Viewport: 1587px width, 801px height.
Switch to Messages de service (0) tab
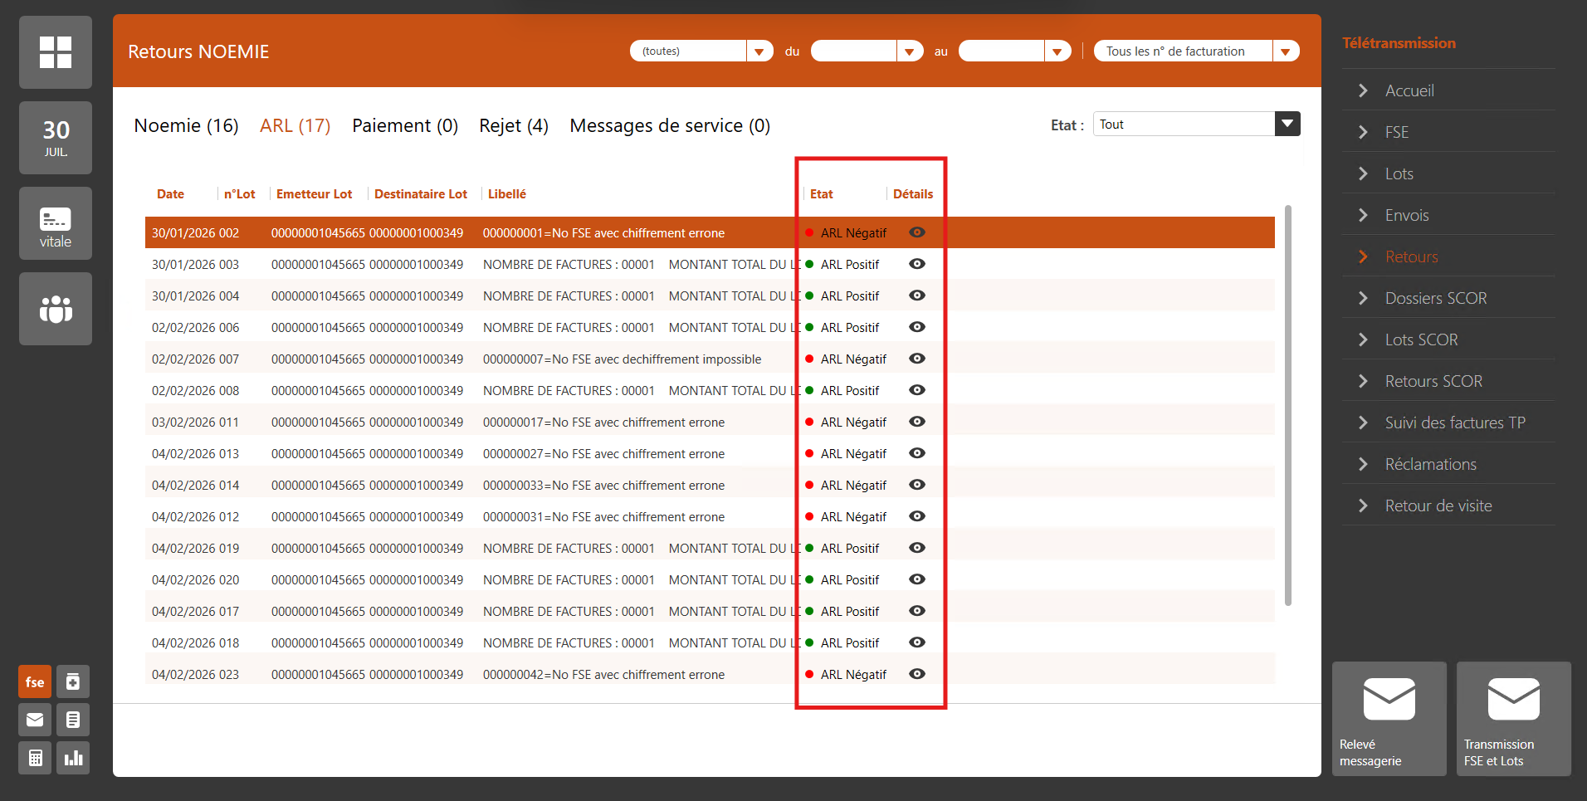[670, 125]
